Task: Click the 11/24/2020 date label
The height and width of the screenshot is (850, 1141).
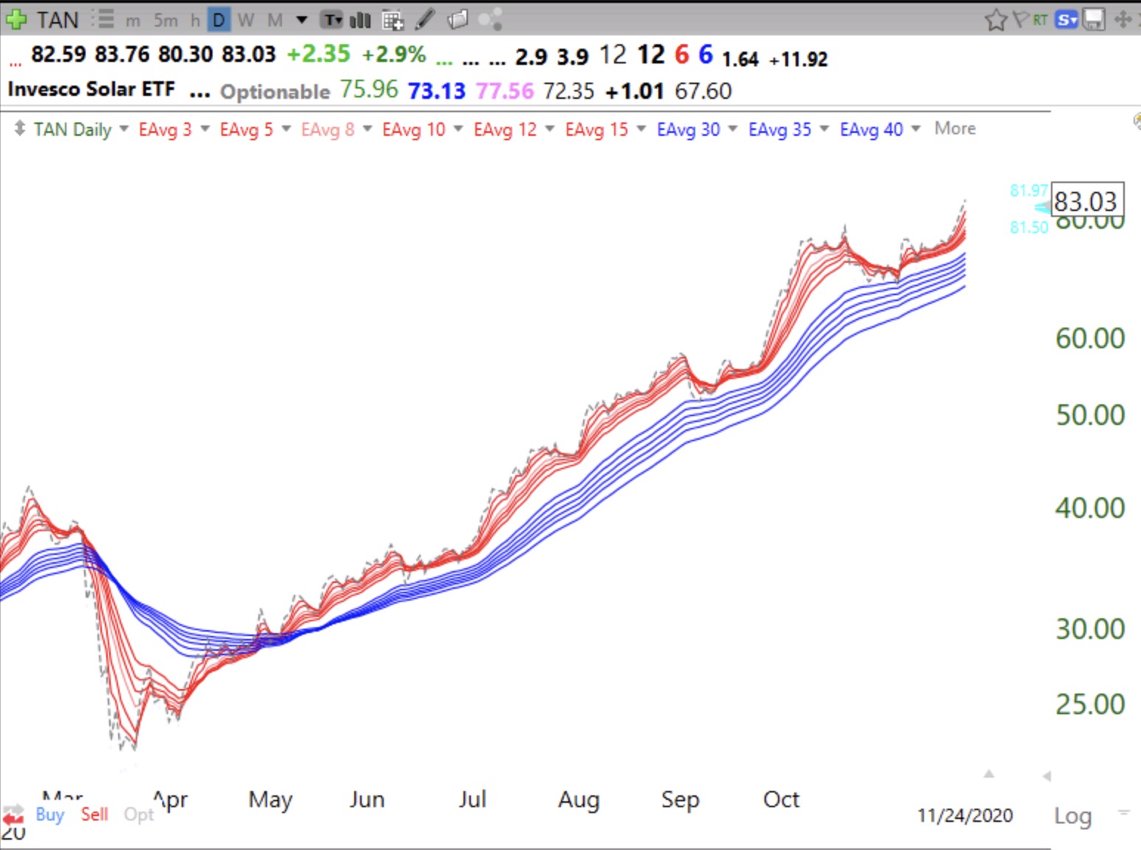Action: pos(965,815)
